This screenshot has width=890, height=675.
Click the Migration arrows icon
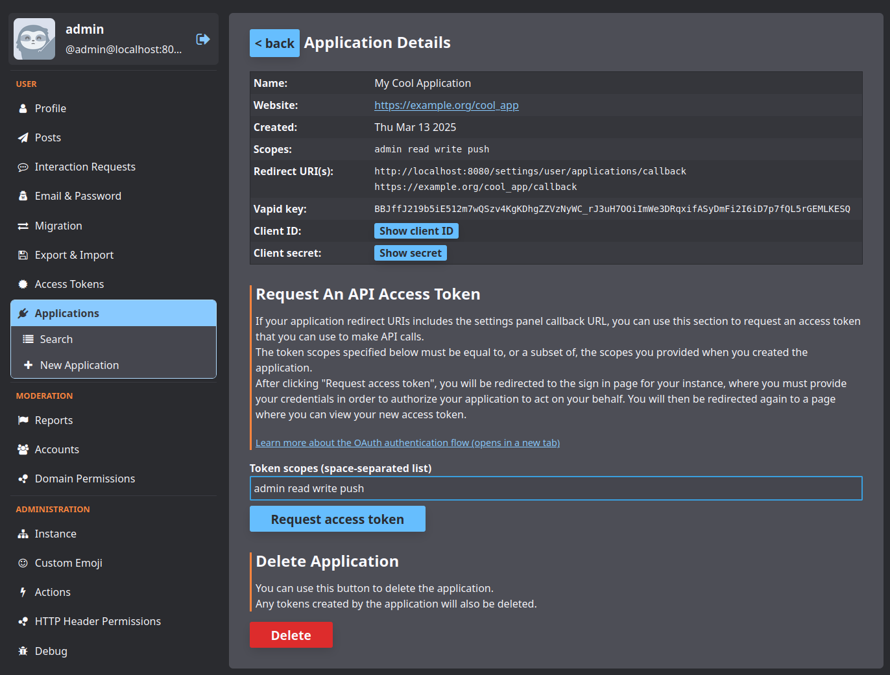(23, 226)
